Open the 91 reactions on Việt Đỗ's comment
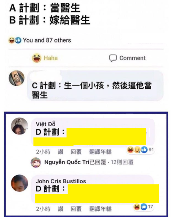172x217 pixels. pyautogui.click(x=140, y=150)
